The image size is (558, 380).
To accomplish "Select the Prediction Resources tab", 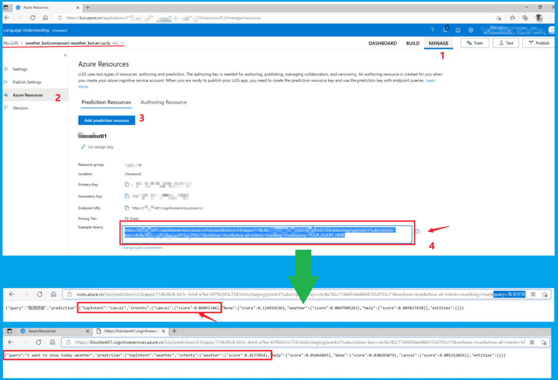I will point(106,102).
